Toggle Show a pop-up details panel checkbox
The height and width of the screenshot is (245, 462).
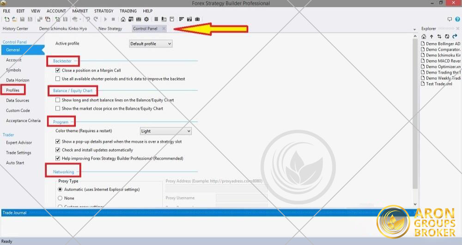[58, 142]
